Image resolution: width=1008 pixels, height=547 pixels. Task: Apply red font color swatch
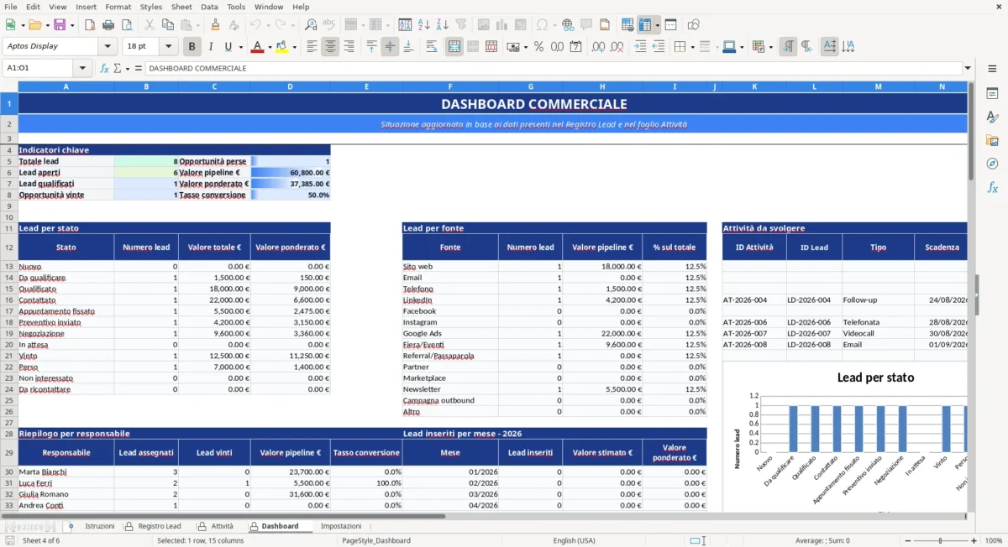257,47
